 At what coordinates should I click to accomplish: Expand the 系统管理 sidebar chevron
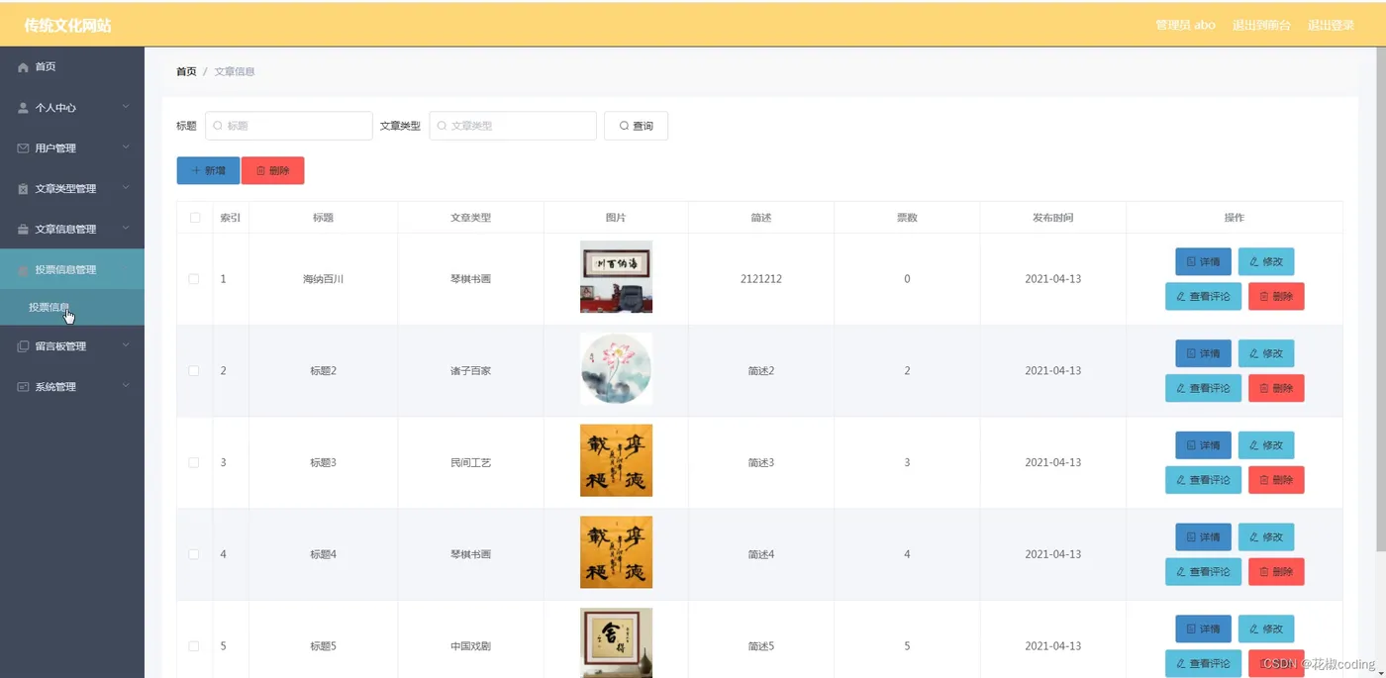(x=126, y=386)
